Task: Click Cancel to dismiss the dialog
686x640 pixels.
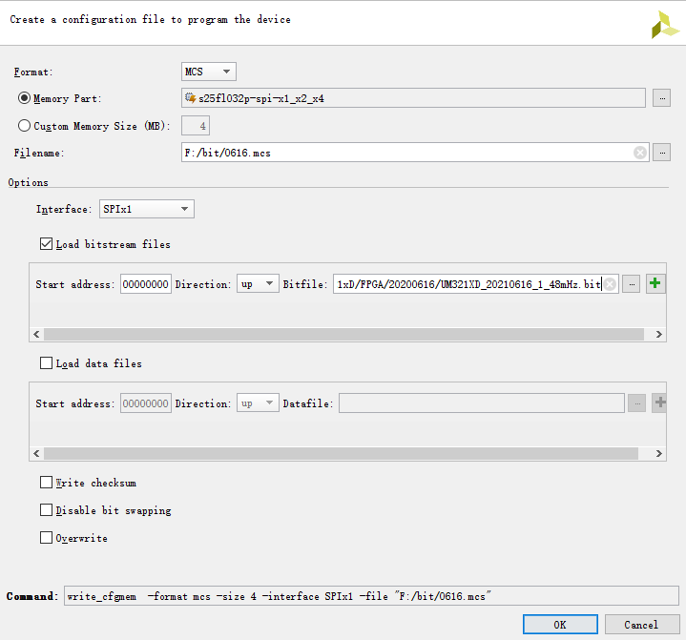Action: point(642,624)
